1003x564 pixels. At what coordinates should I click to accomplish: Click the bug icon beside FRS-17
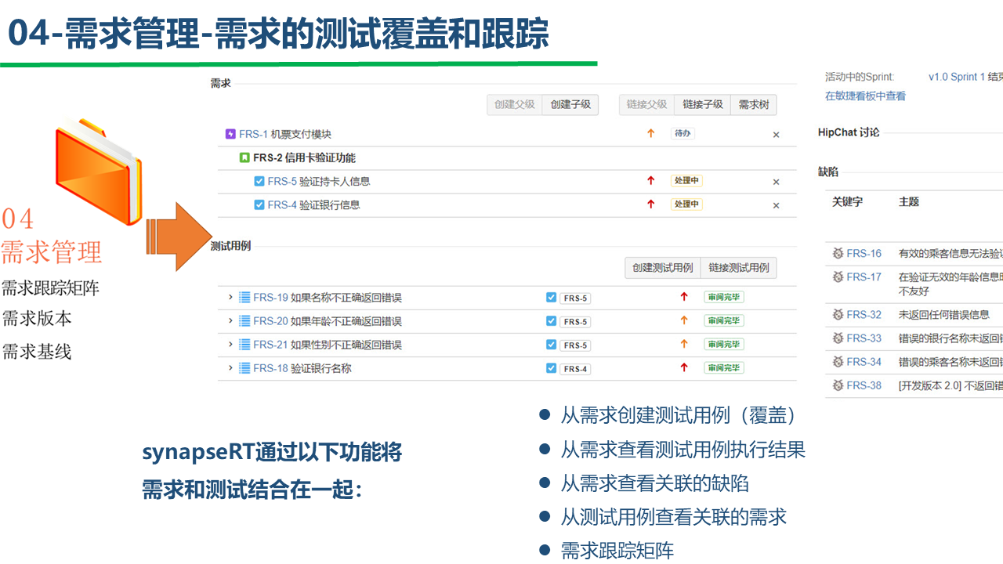click(x=838, y=277)
